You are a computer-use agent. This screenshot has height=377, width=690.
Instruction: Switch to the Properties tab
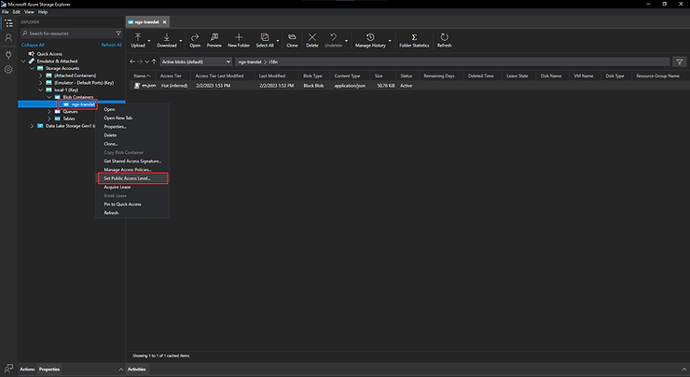49,370
